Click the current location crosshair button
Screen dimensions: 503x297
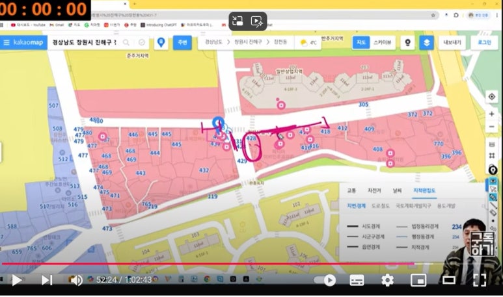click(491, 96)
